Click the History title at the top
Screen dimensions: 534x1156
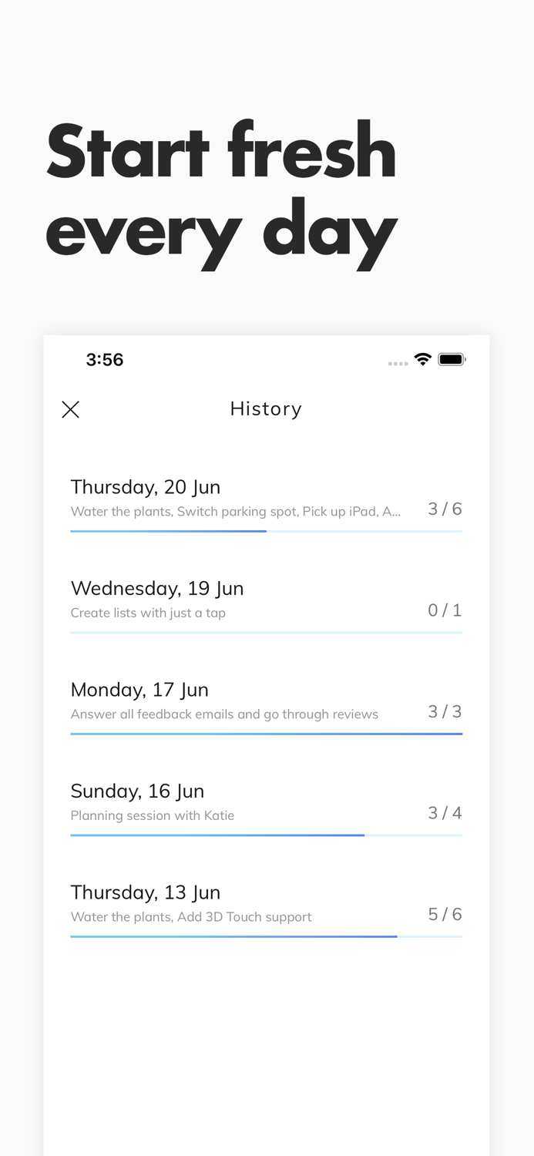[x=265, y=408]
